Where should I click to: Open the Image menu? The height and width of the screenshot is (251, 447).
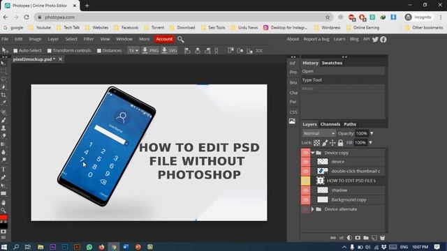click(35, 39)
